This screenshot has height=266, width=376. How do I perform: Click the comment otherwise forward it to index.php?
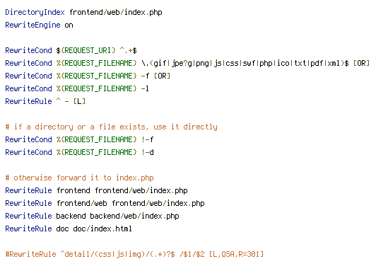tap(79, 178)
